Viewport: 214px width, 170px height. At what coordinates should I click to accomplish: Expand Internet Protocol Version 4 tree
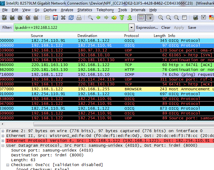tap(3, 141)
